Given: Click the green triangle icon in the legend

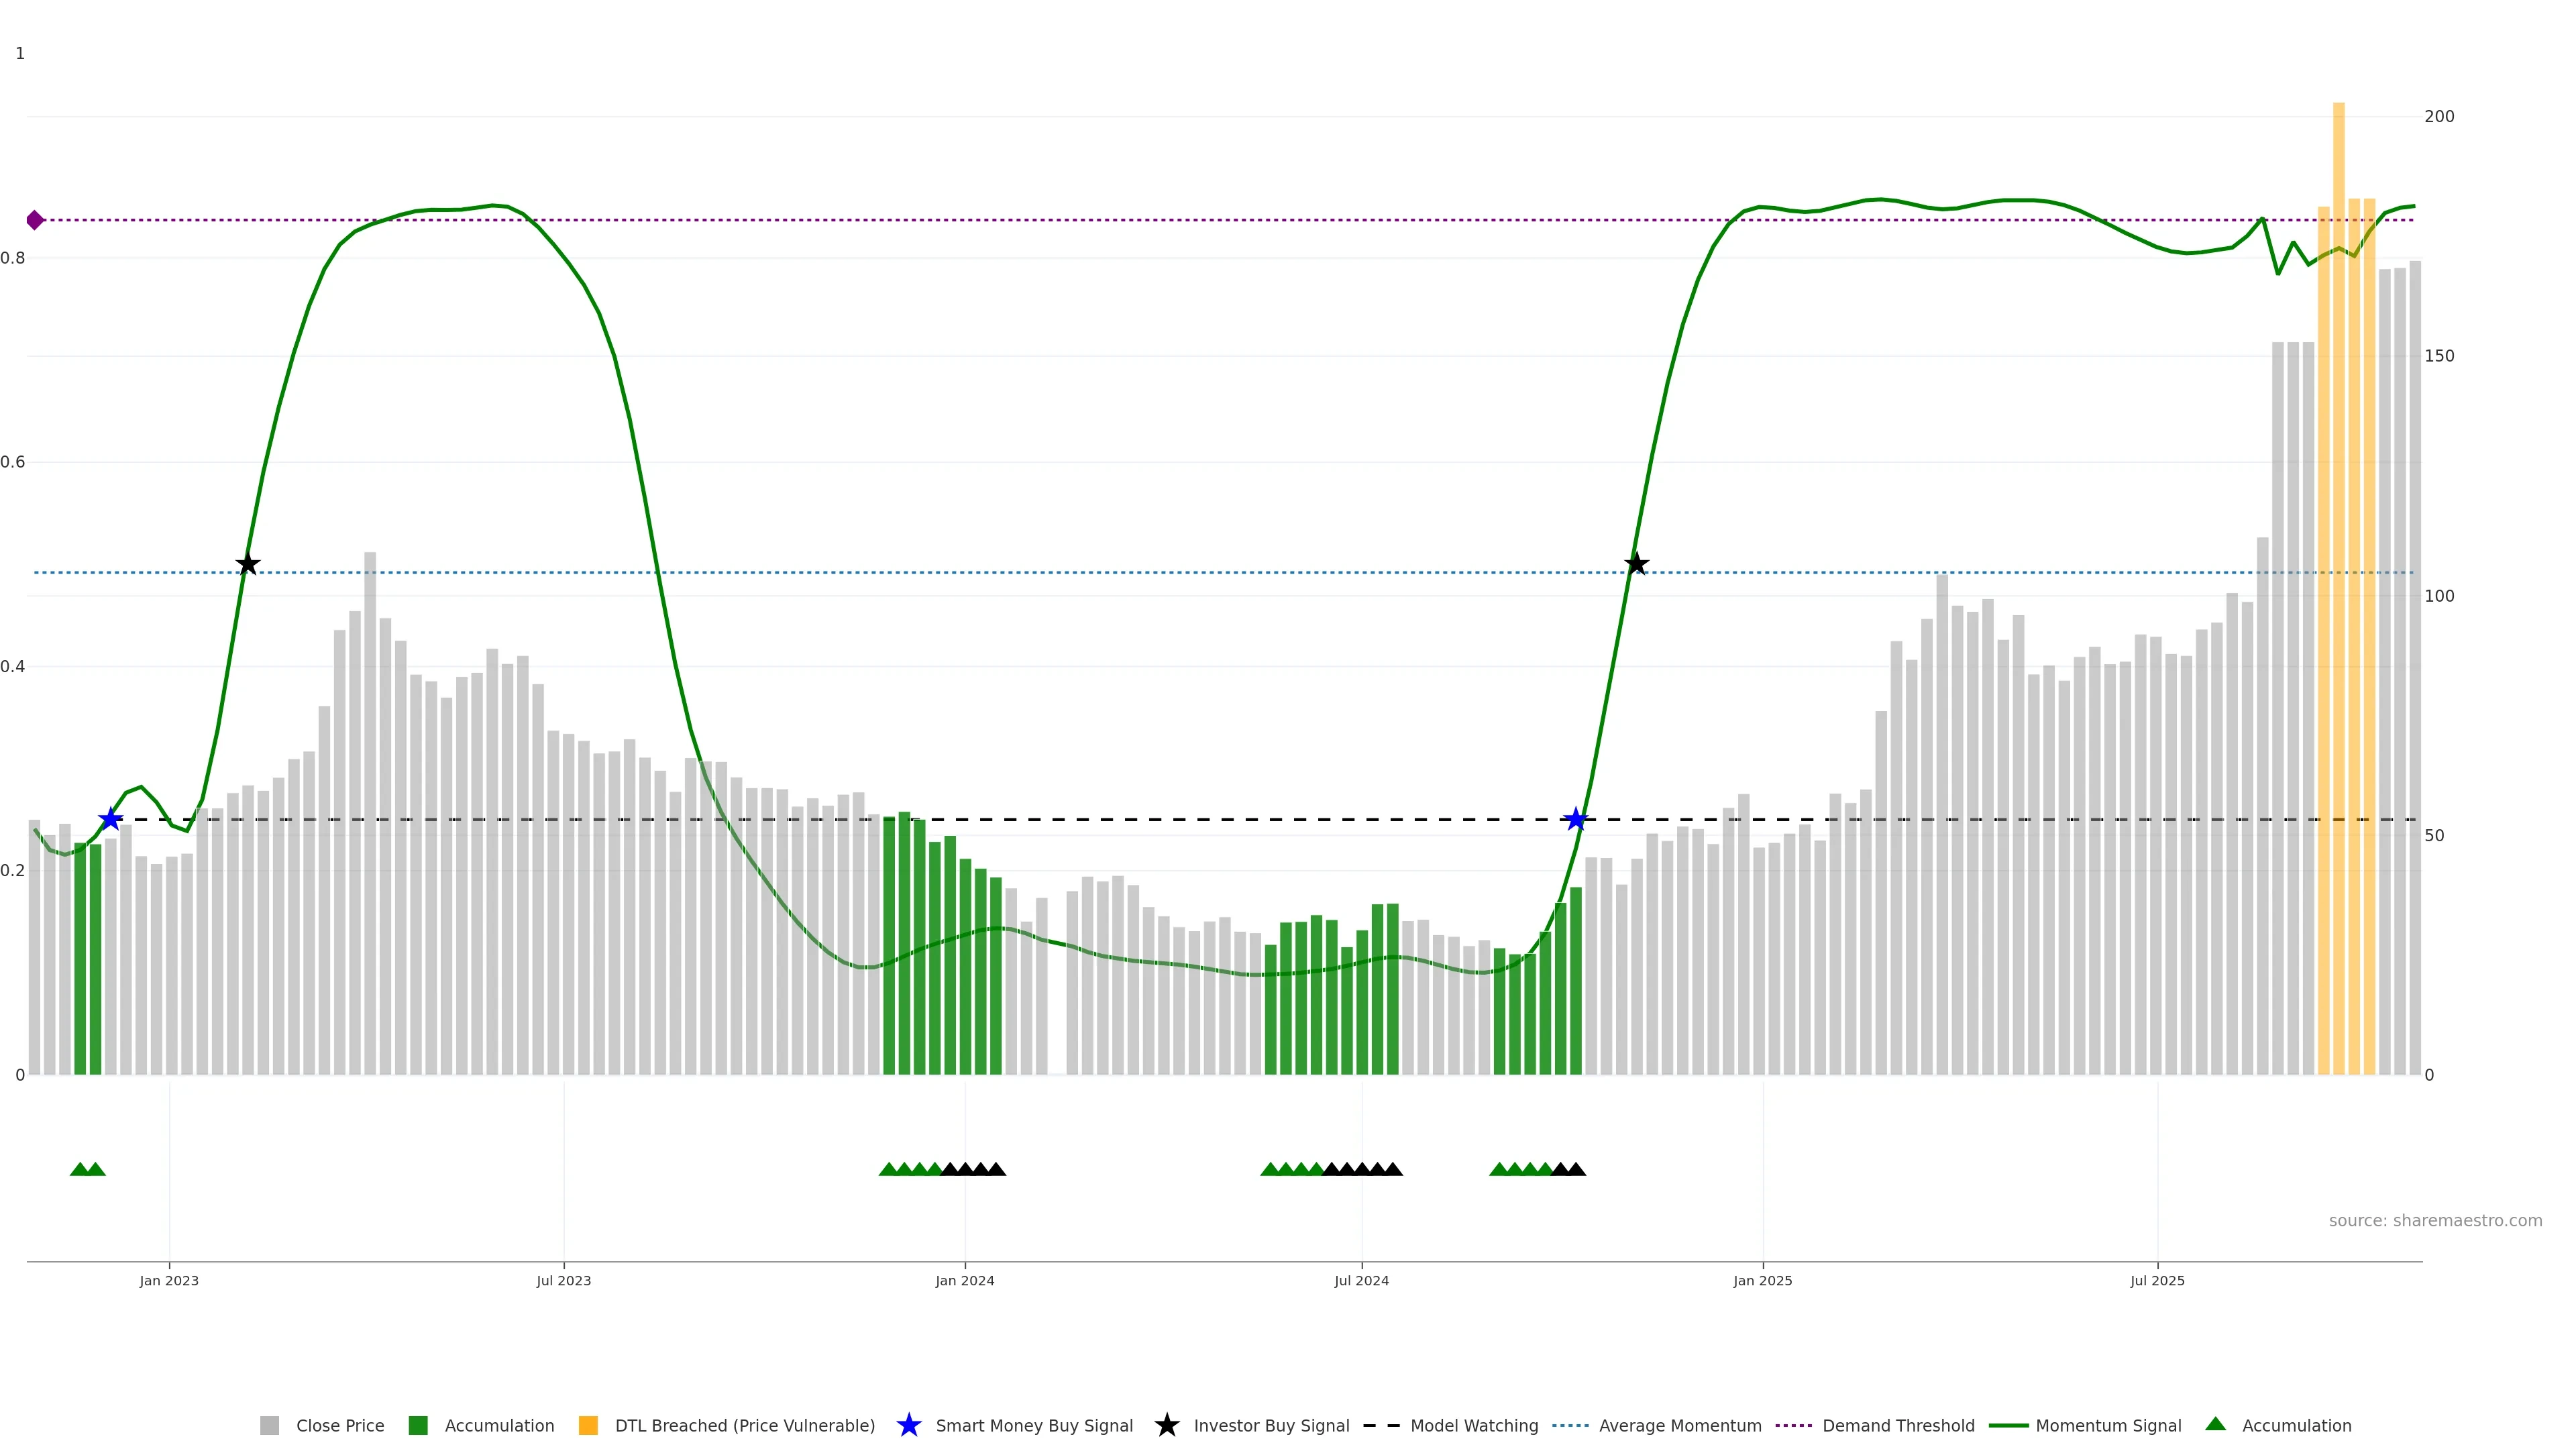Looking at the screenshot, I should point(2215,1424).
